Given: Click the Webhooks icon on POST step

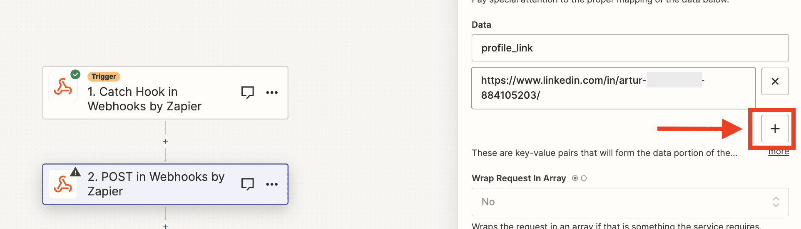Looking at the screenshot, I should (x=63, y=184).
